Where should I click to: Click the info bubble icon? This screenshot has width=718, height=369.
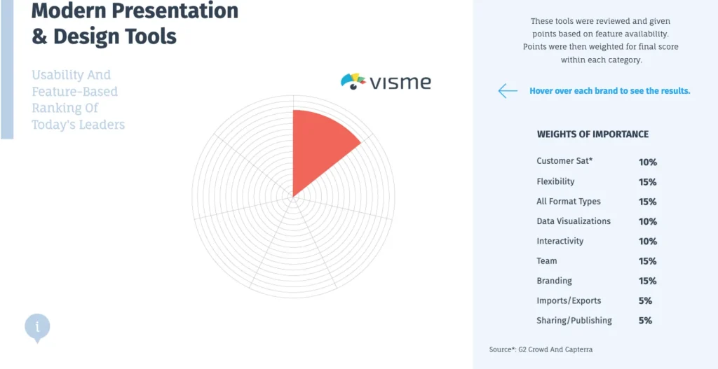(x=37, y=326)
